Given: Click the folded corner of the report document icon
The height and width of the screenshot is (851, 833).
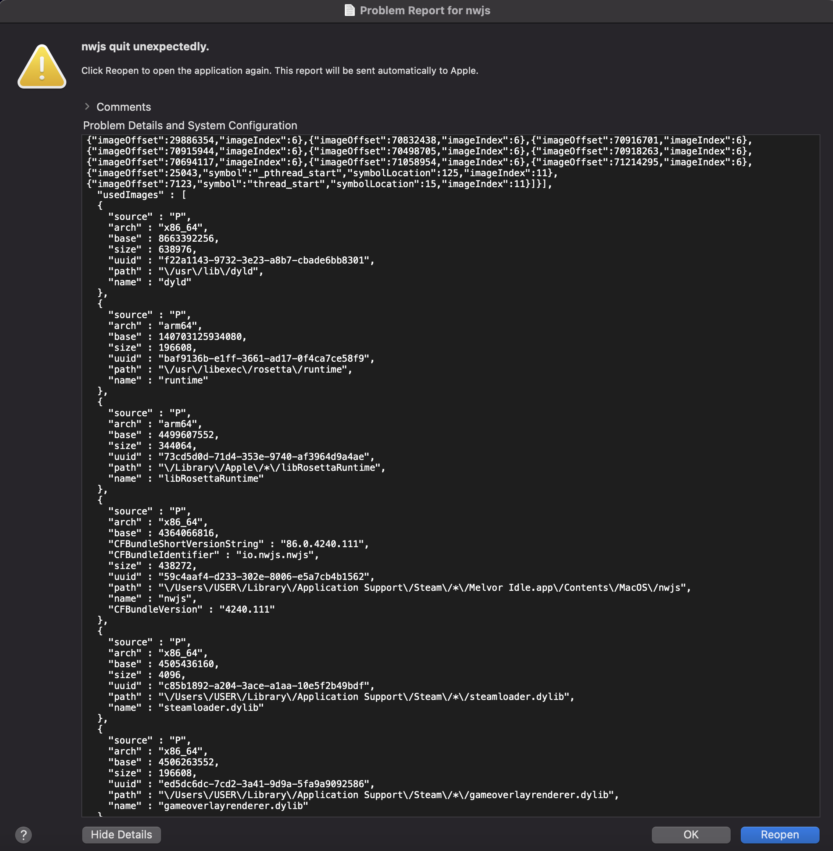Looking at the screenshot, I should click(x=352, y=7).
